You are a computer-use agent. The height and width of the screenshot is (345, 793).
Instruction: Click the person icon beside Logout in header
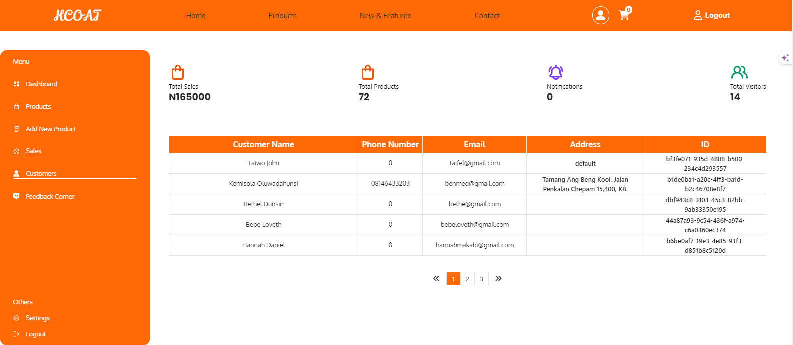[x=698, y=15]
